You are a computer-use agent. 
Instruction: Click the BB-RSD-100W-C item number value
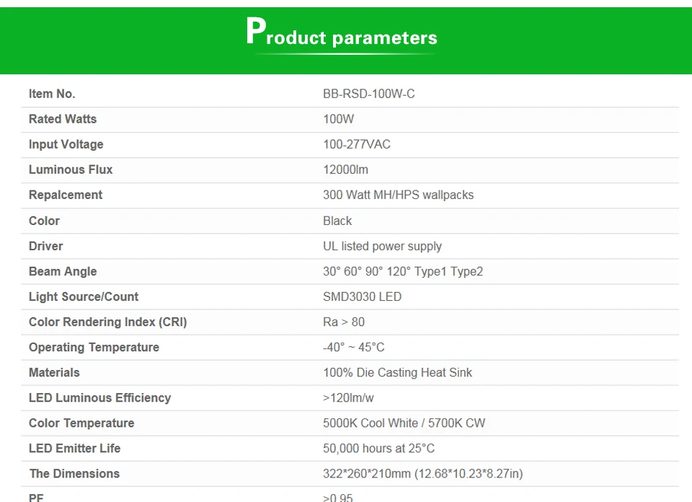pos(368,94)
